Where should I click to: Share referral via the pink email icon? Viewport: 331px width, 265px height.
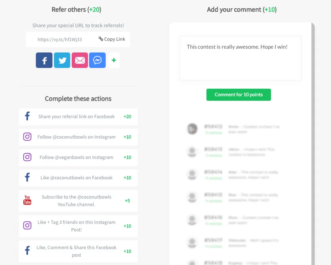point(80,60)
